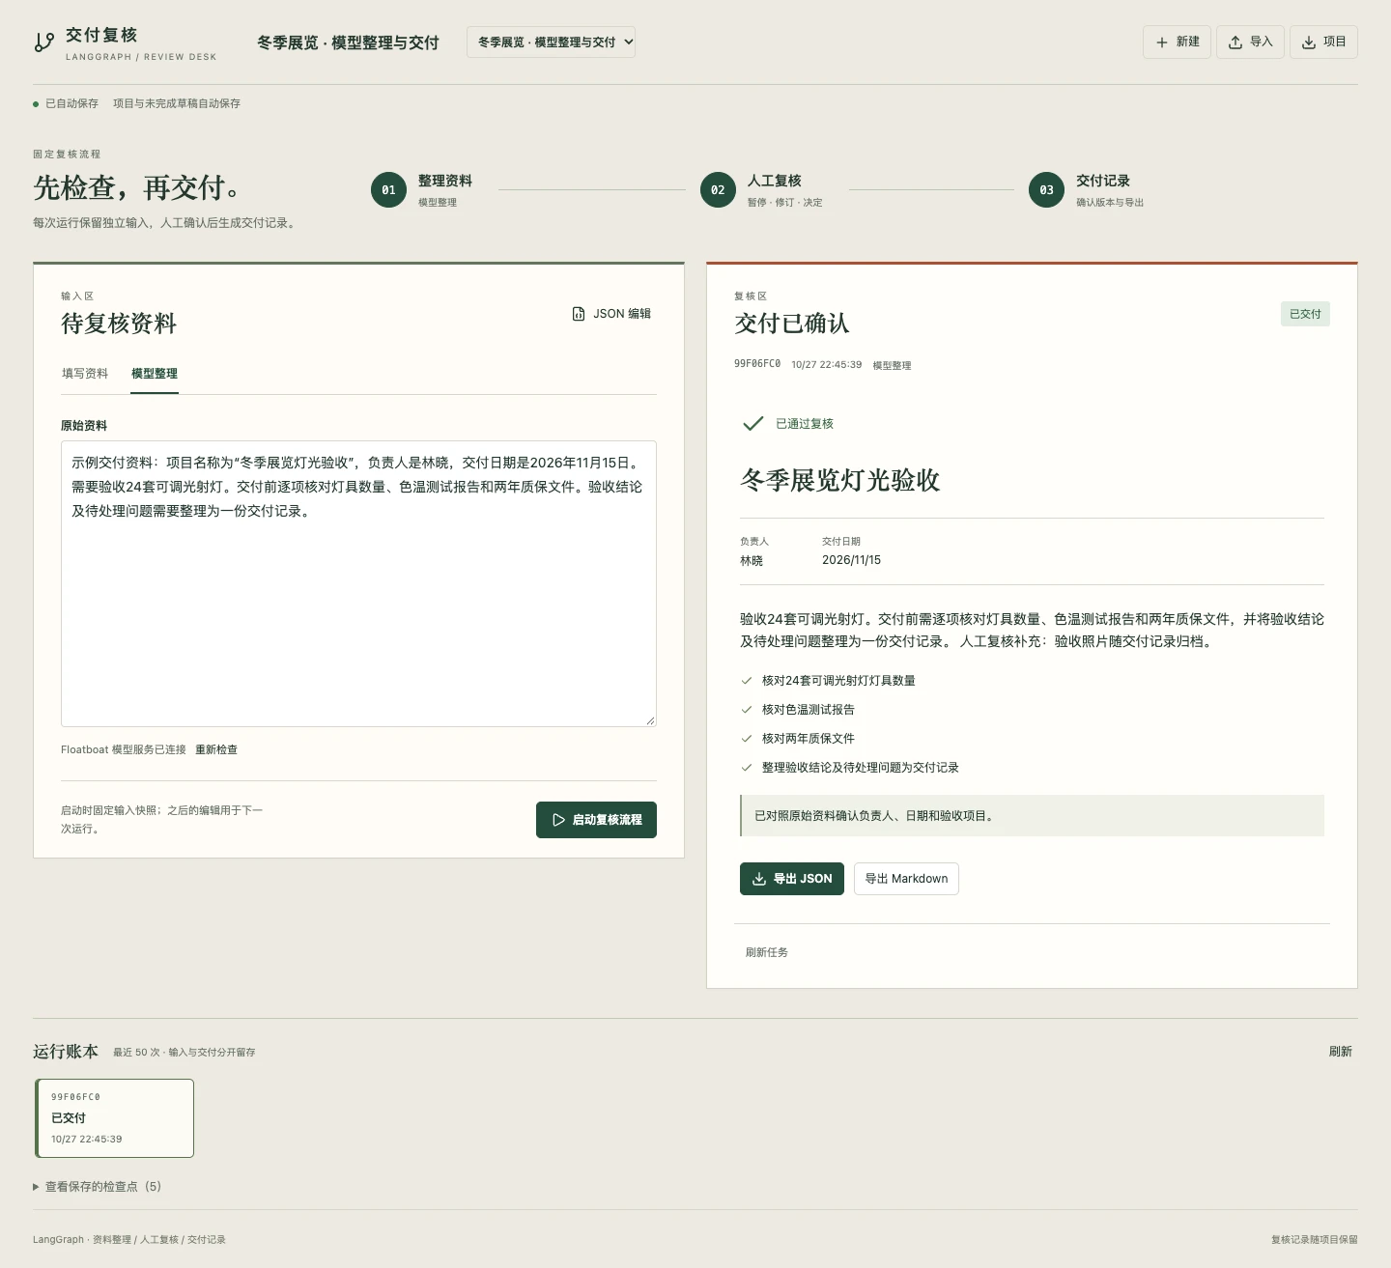
Task: Click the check icon beside 核对两年质保文件
Action: click(747, 739)
